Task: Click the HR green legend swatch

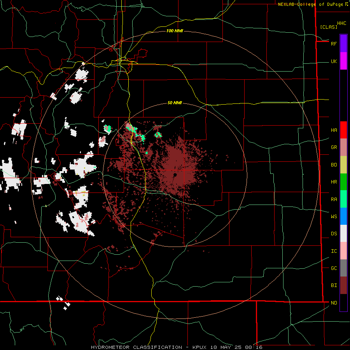Action: [x=343, y=182]
